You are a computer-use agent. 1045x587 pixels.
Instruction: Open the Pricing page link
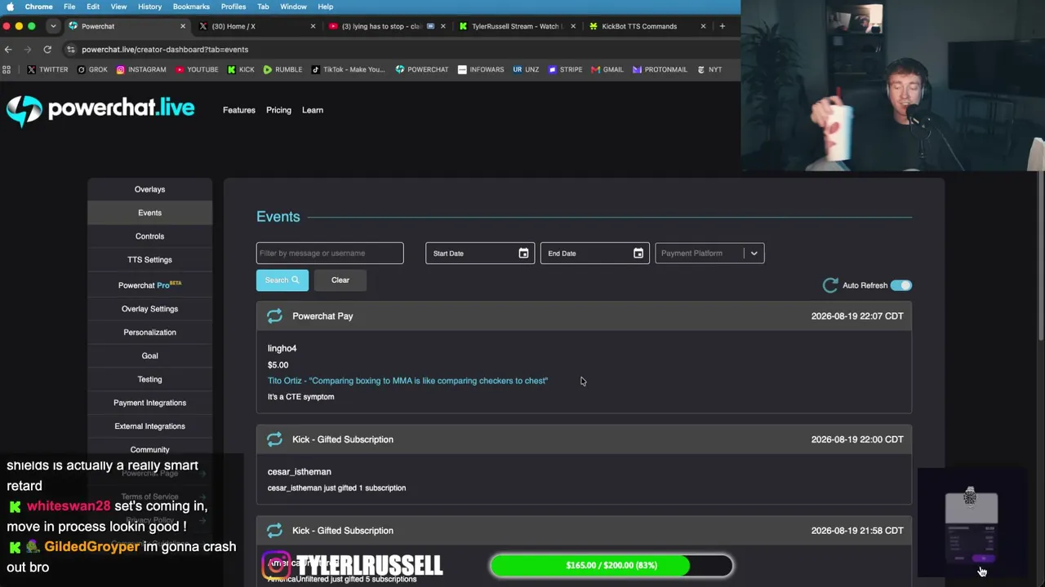(278, 110)
